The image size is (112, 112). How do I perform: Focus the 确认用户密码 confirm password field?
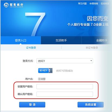[x=65, y=94]
